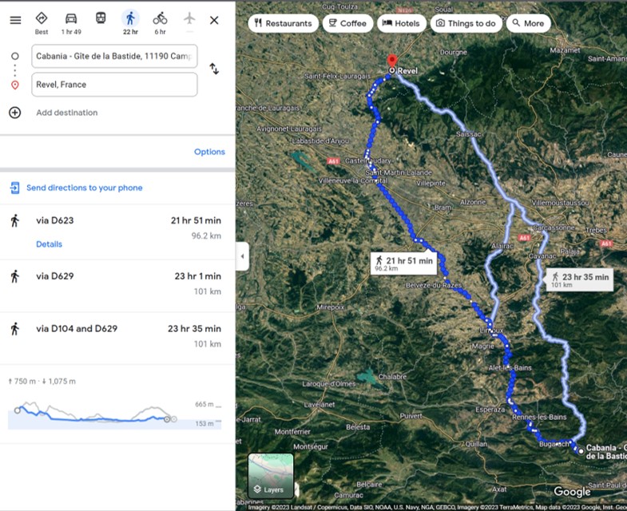Filter map by Hotels
627x511 pixels.
pyautogui.click(x=401, y=23)
